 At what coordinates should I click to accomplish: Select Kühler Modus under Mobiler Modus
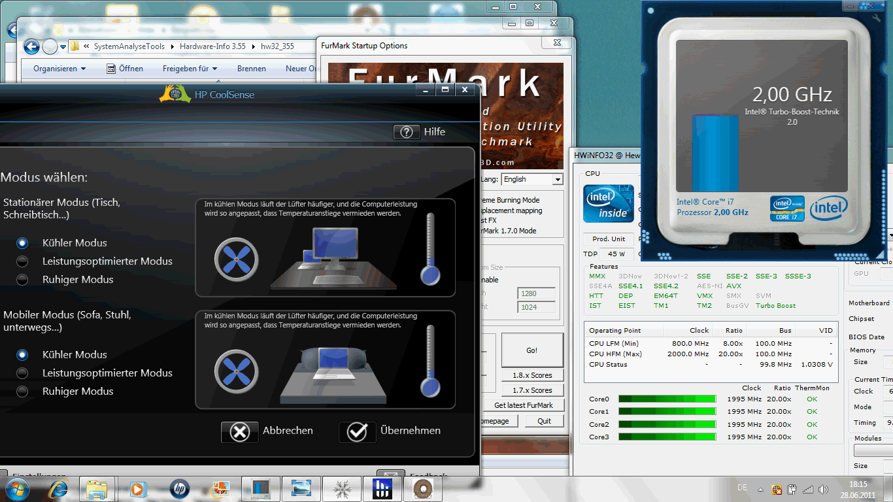23,354
